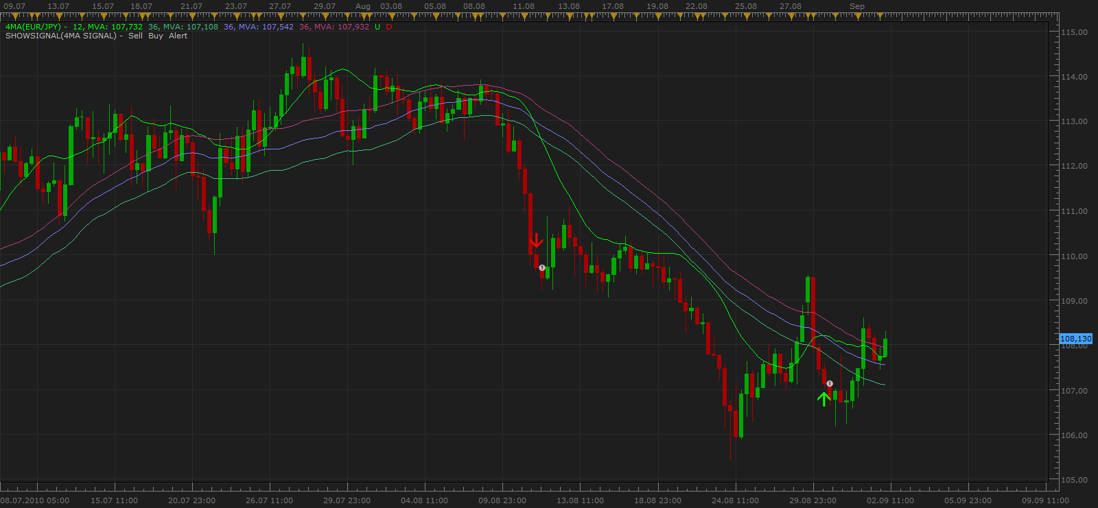1098x508 pixels.
Task: Click the 107,00 price axis label
Action: click(x=1074, y=391)
